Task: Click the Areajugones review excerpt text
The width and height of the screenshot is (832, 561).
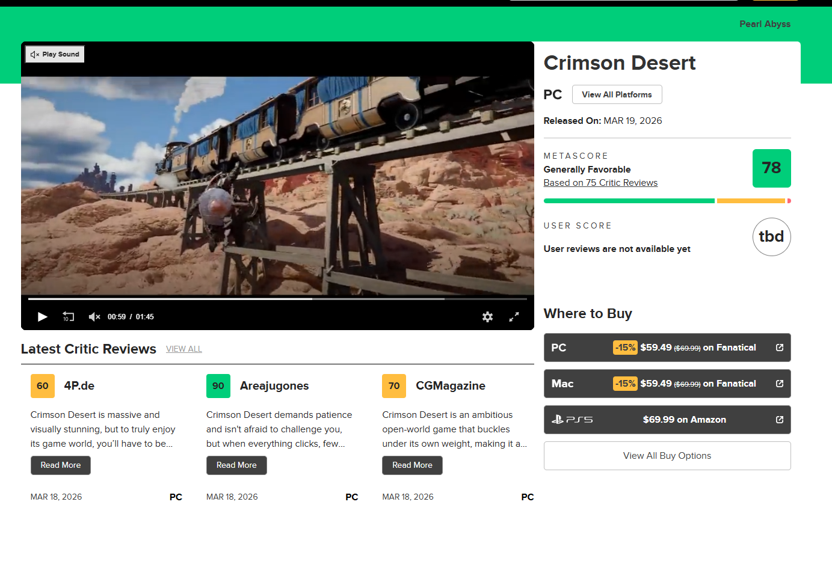Action: [279, 429]
